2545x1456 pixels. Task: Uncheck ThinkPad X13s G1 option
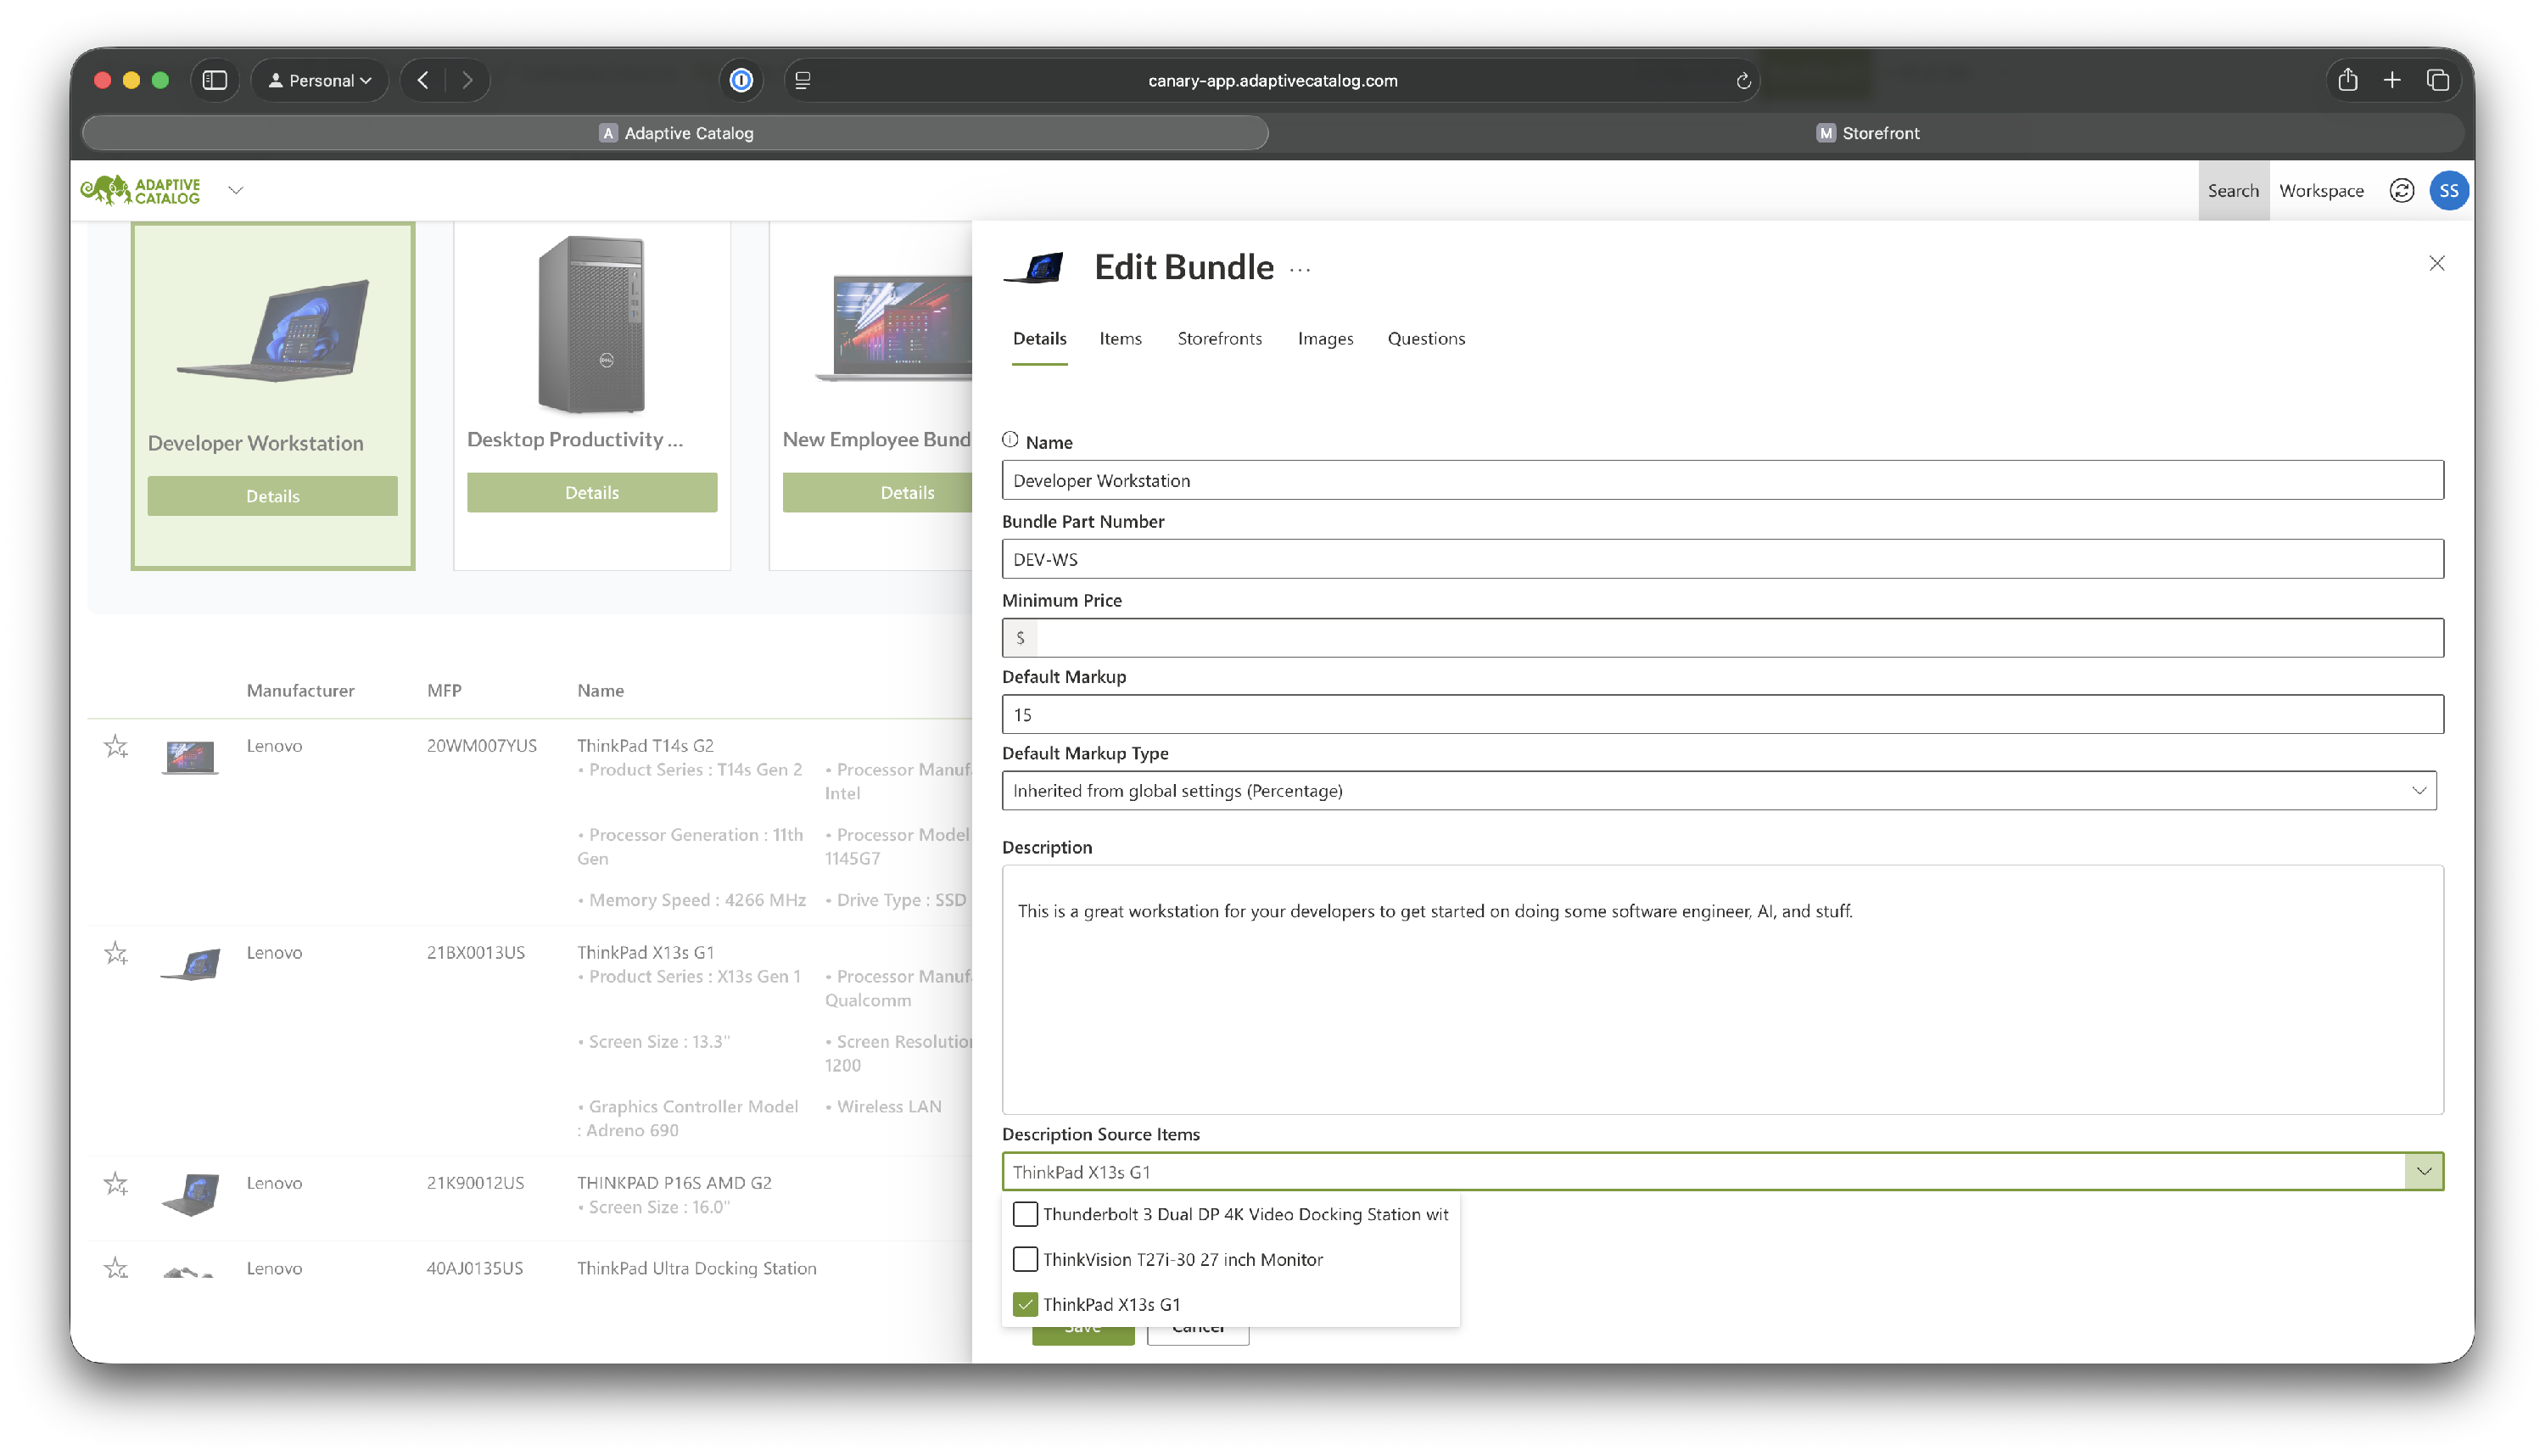tap(1025, 1304)
